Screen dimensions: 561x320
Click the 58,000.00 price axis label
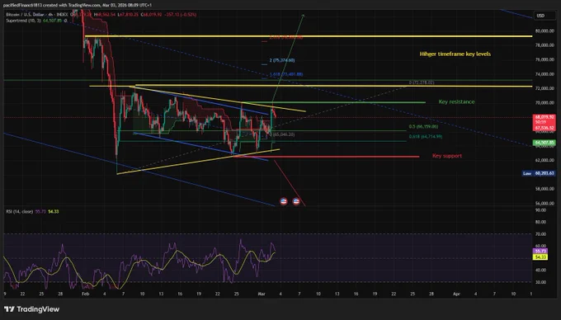point(544,189)
